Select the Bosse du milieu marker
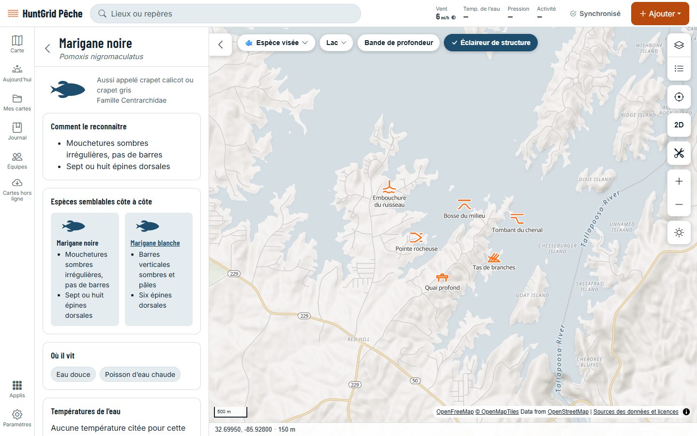The height and width of the screenshot is (436, 697). 464,204
